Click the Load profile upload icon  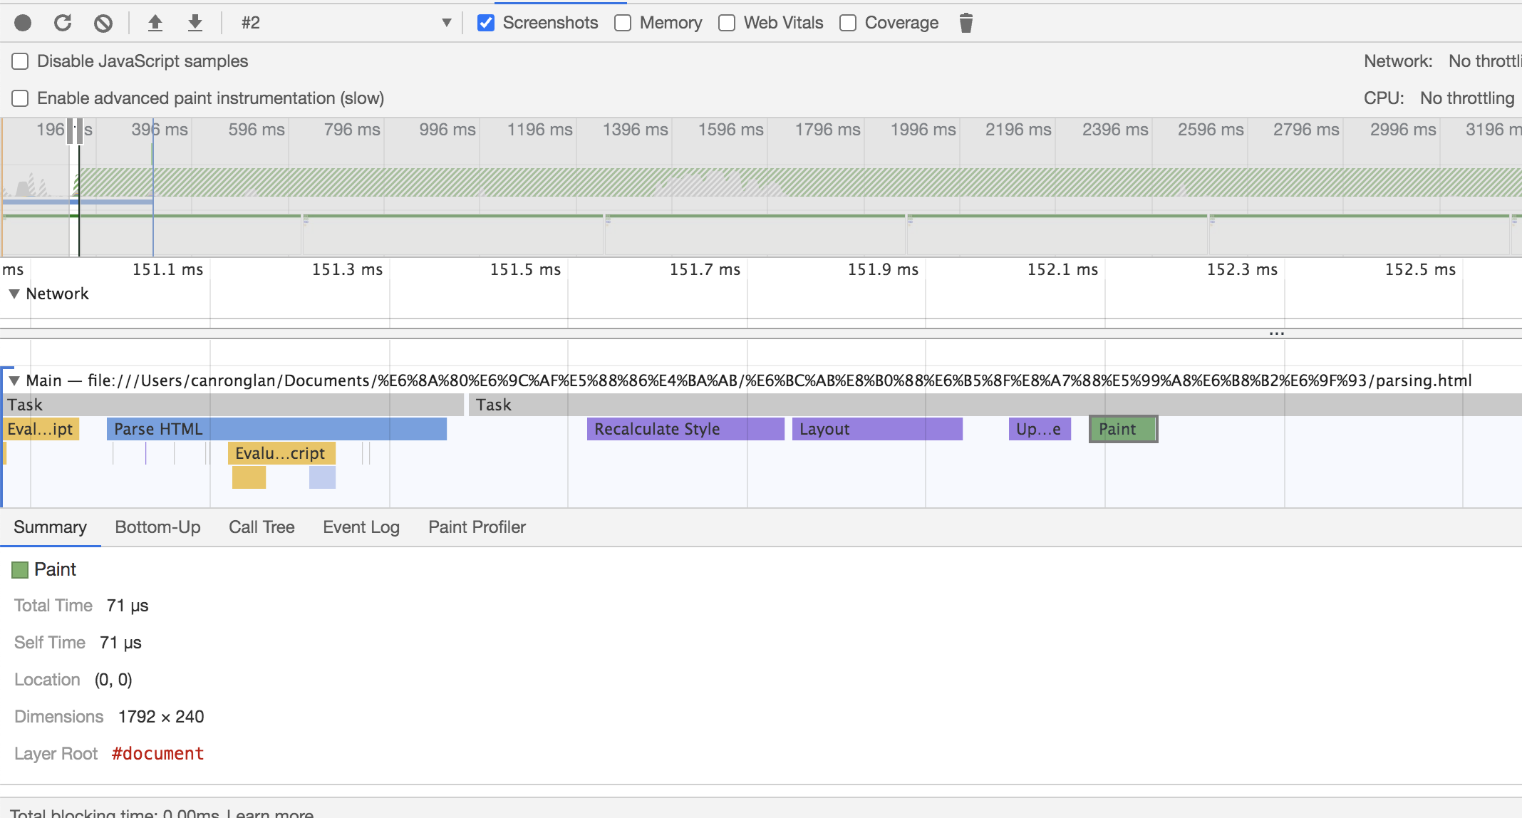click(x=155, y=23)
